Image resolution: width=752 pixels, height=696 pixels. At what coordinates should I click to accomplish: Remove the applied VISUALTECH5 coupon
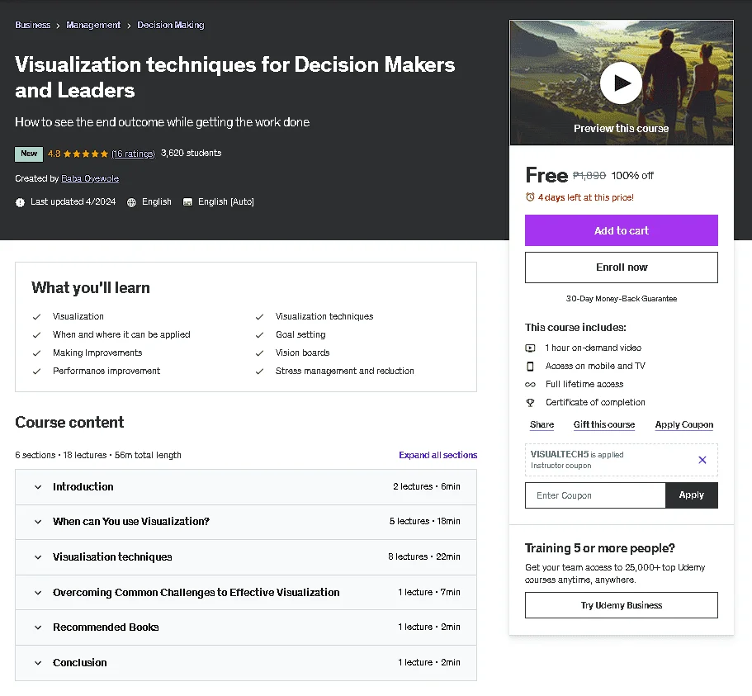[702, 460]
